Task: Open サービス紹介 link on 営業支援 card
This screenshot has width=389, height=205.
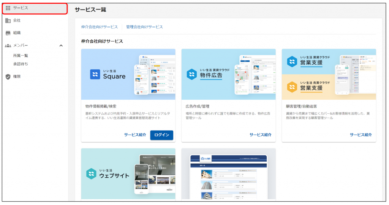Action: point(361,135)
